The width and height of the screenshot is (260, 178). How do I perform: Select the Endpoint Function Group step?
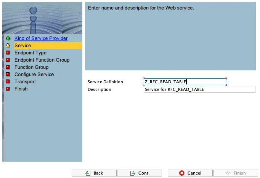coord(42,60)
